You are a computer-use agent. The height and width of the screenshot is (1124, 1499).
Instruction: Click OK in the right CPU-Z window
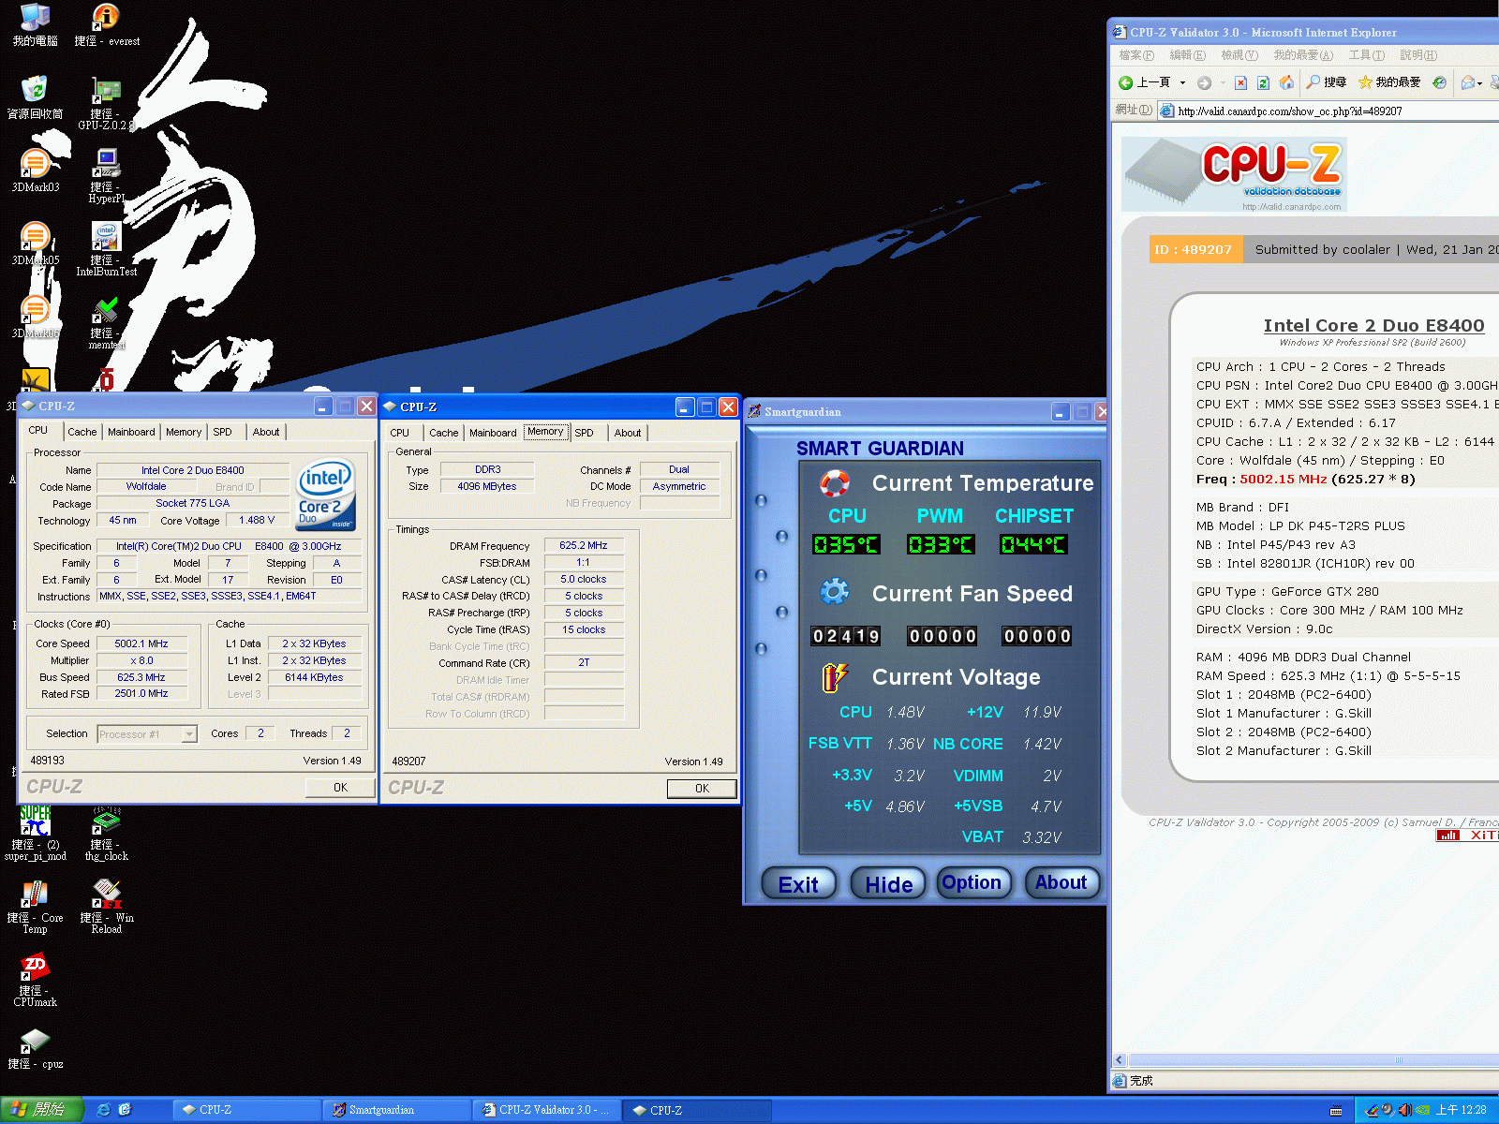click(702, 789)
